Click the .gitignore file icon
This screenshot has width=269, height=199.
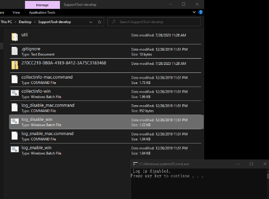click(x=15, y=51)
